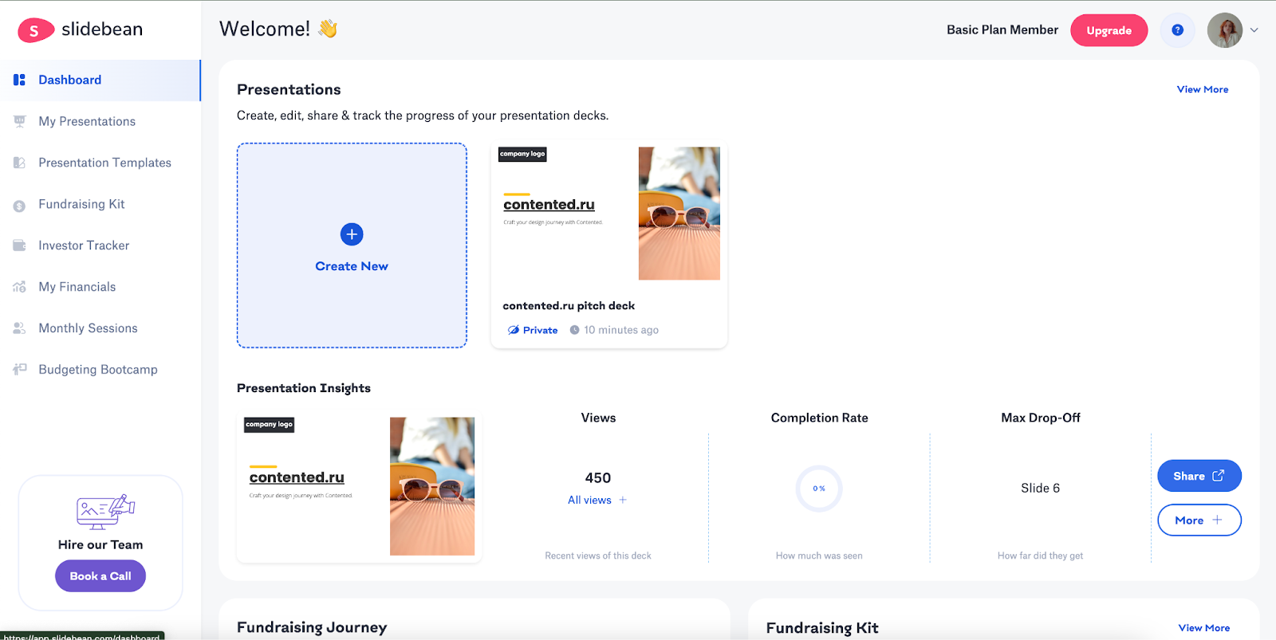The image size is (1276, 640).
Task: Click the contented.ru pitch deck title
Action: tap(569, 306)
